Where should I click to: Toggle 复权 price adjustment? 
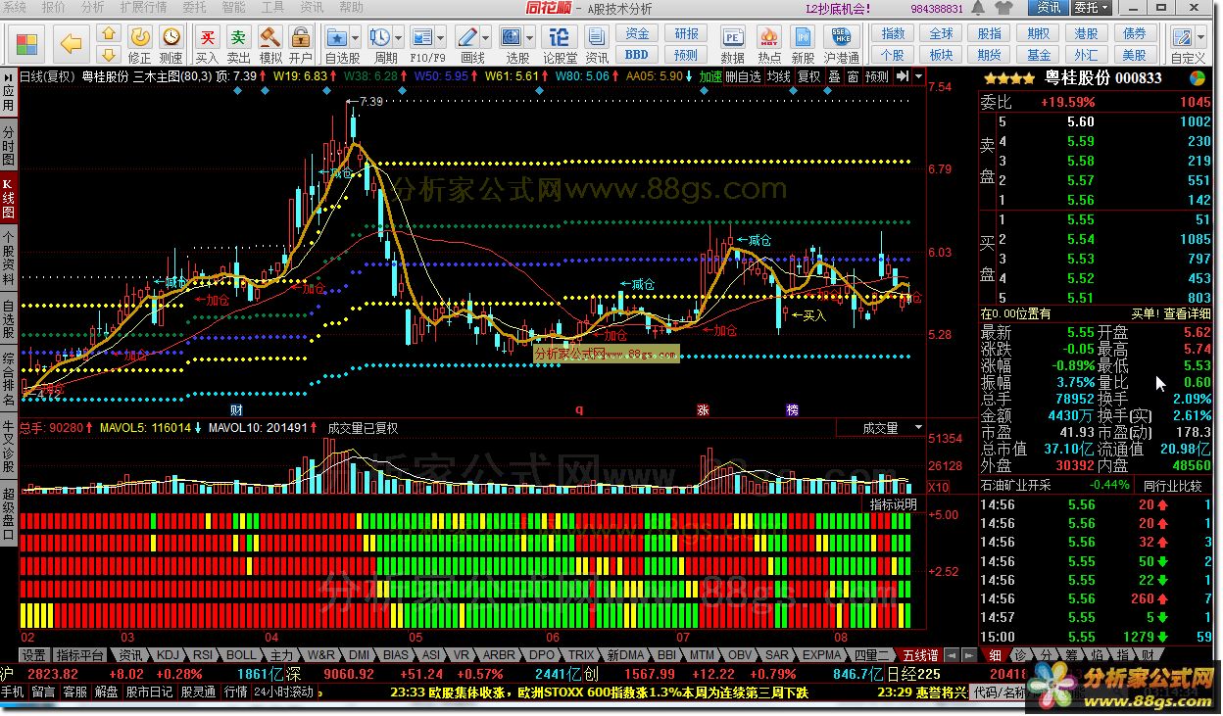pyautogui.click(x=809, y=76)
